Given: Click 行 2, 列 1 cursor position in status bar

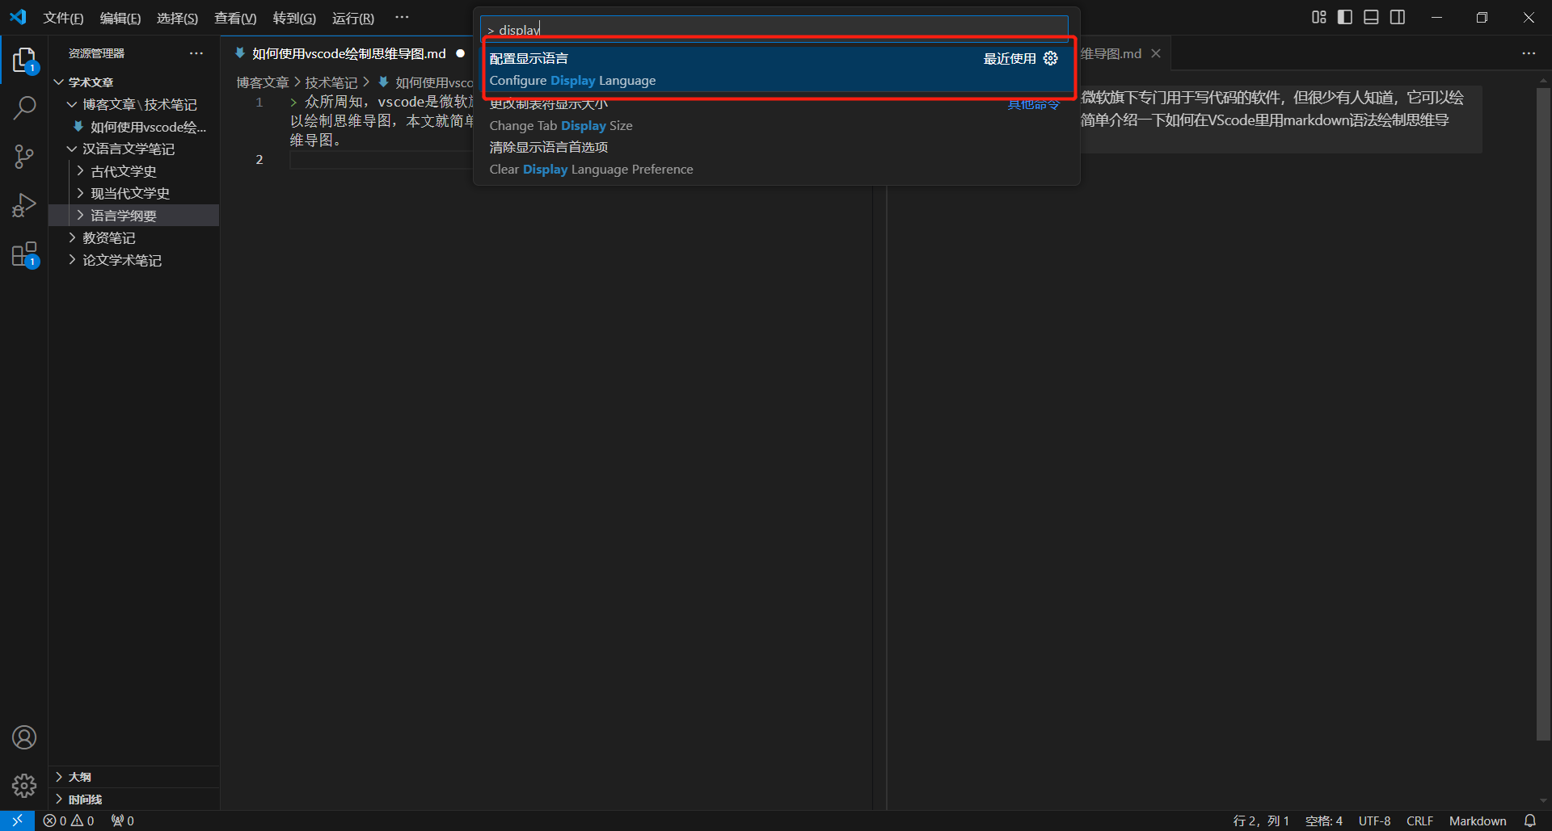Looking at the screenshot, I should tap(1261, 821).
